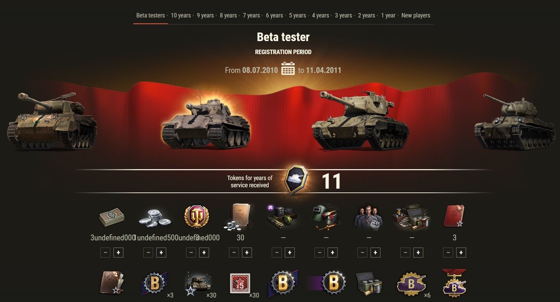Increase crew members count with plus button
The image size is (560, 302).
click(375, 253)
